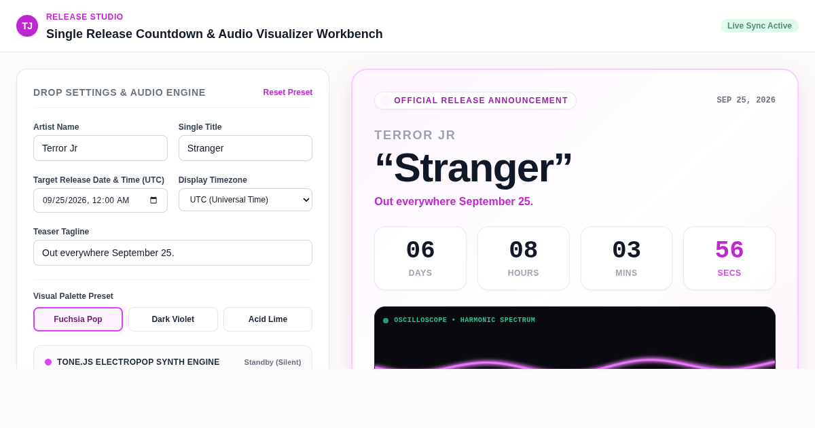Click the Target Release Date & Time field
Viewport: 815px width, 428px height.
(101, 200)
